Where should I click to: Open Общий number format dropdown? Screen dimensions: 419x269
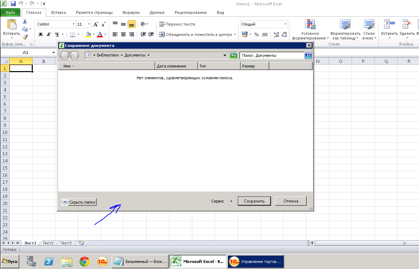point(285,24)
